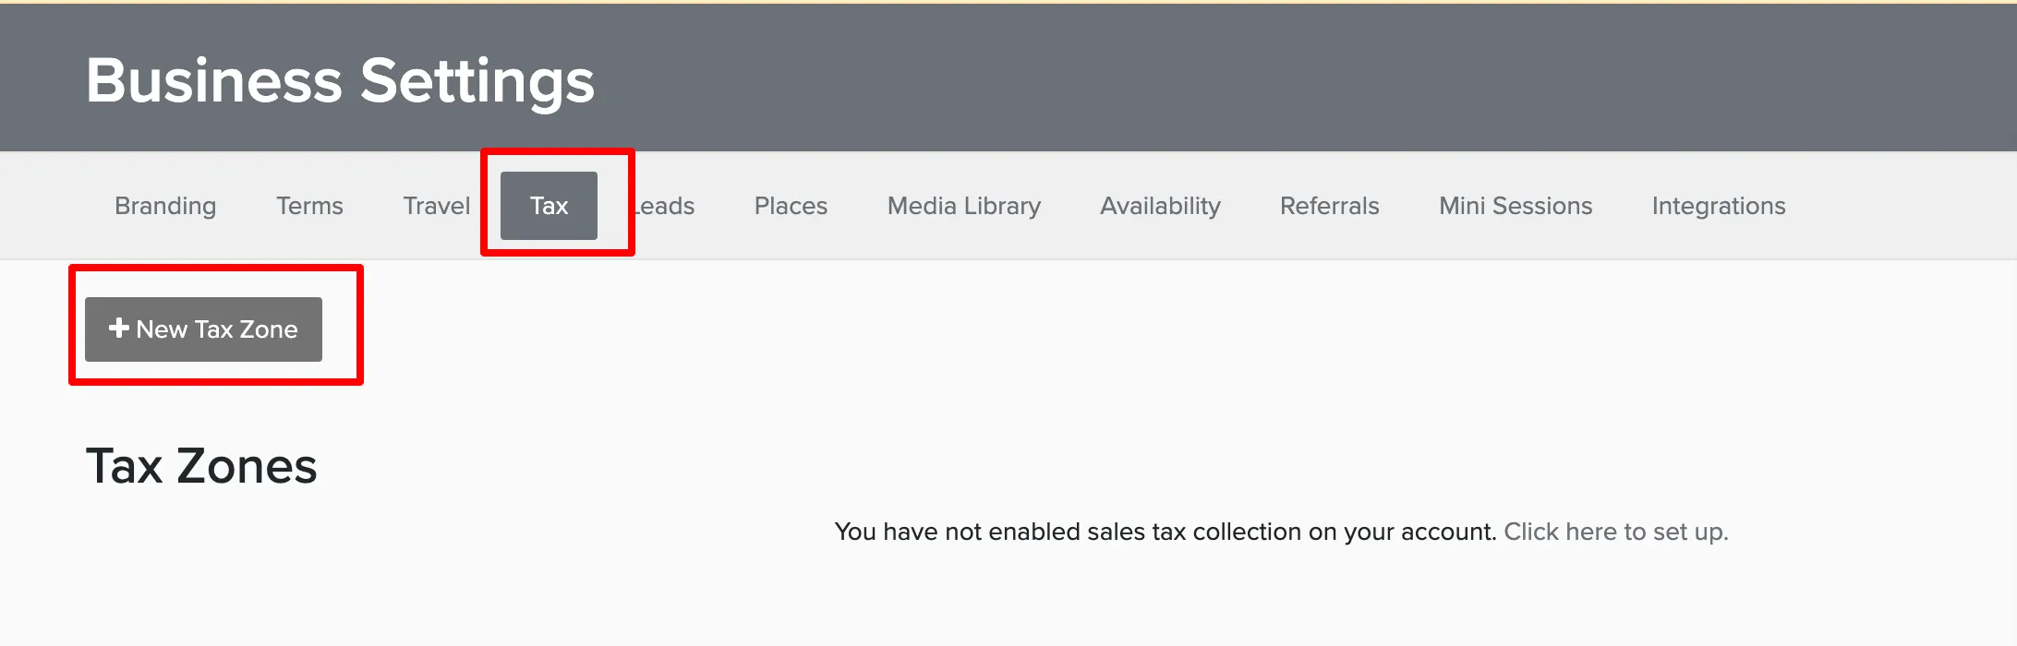Click the Tax Zones heading

(x=201, y=466)
